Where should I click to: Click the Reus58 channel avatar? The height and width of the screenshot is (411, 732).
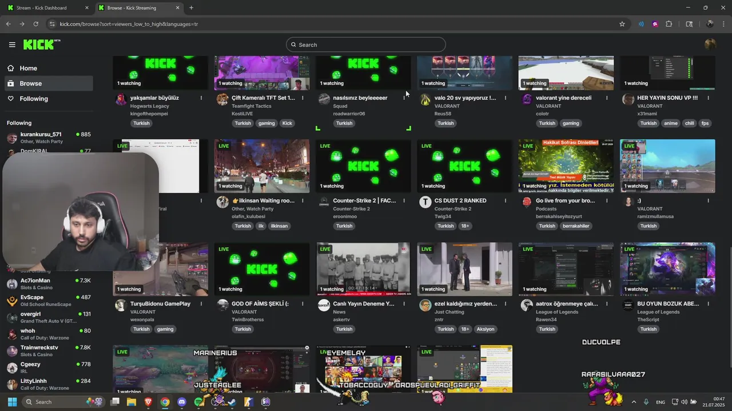click(x=425, y=99)
